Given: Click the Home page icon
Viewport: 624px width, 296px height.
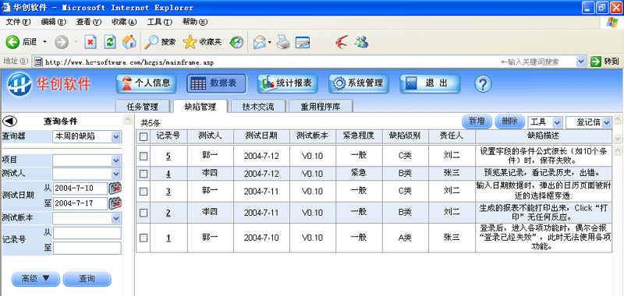Looking at the screenshot, I should (129, 42).
